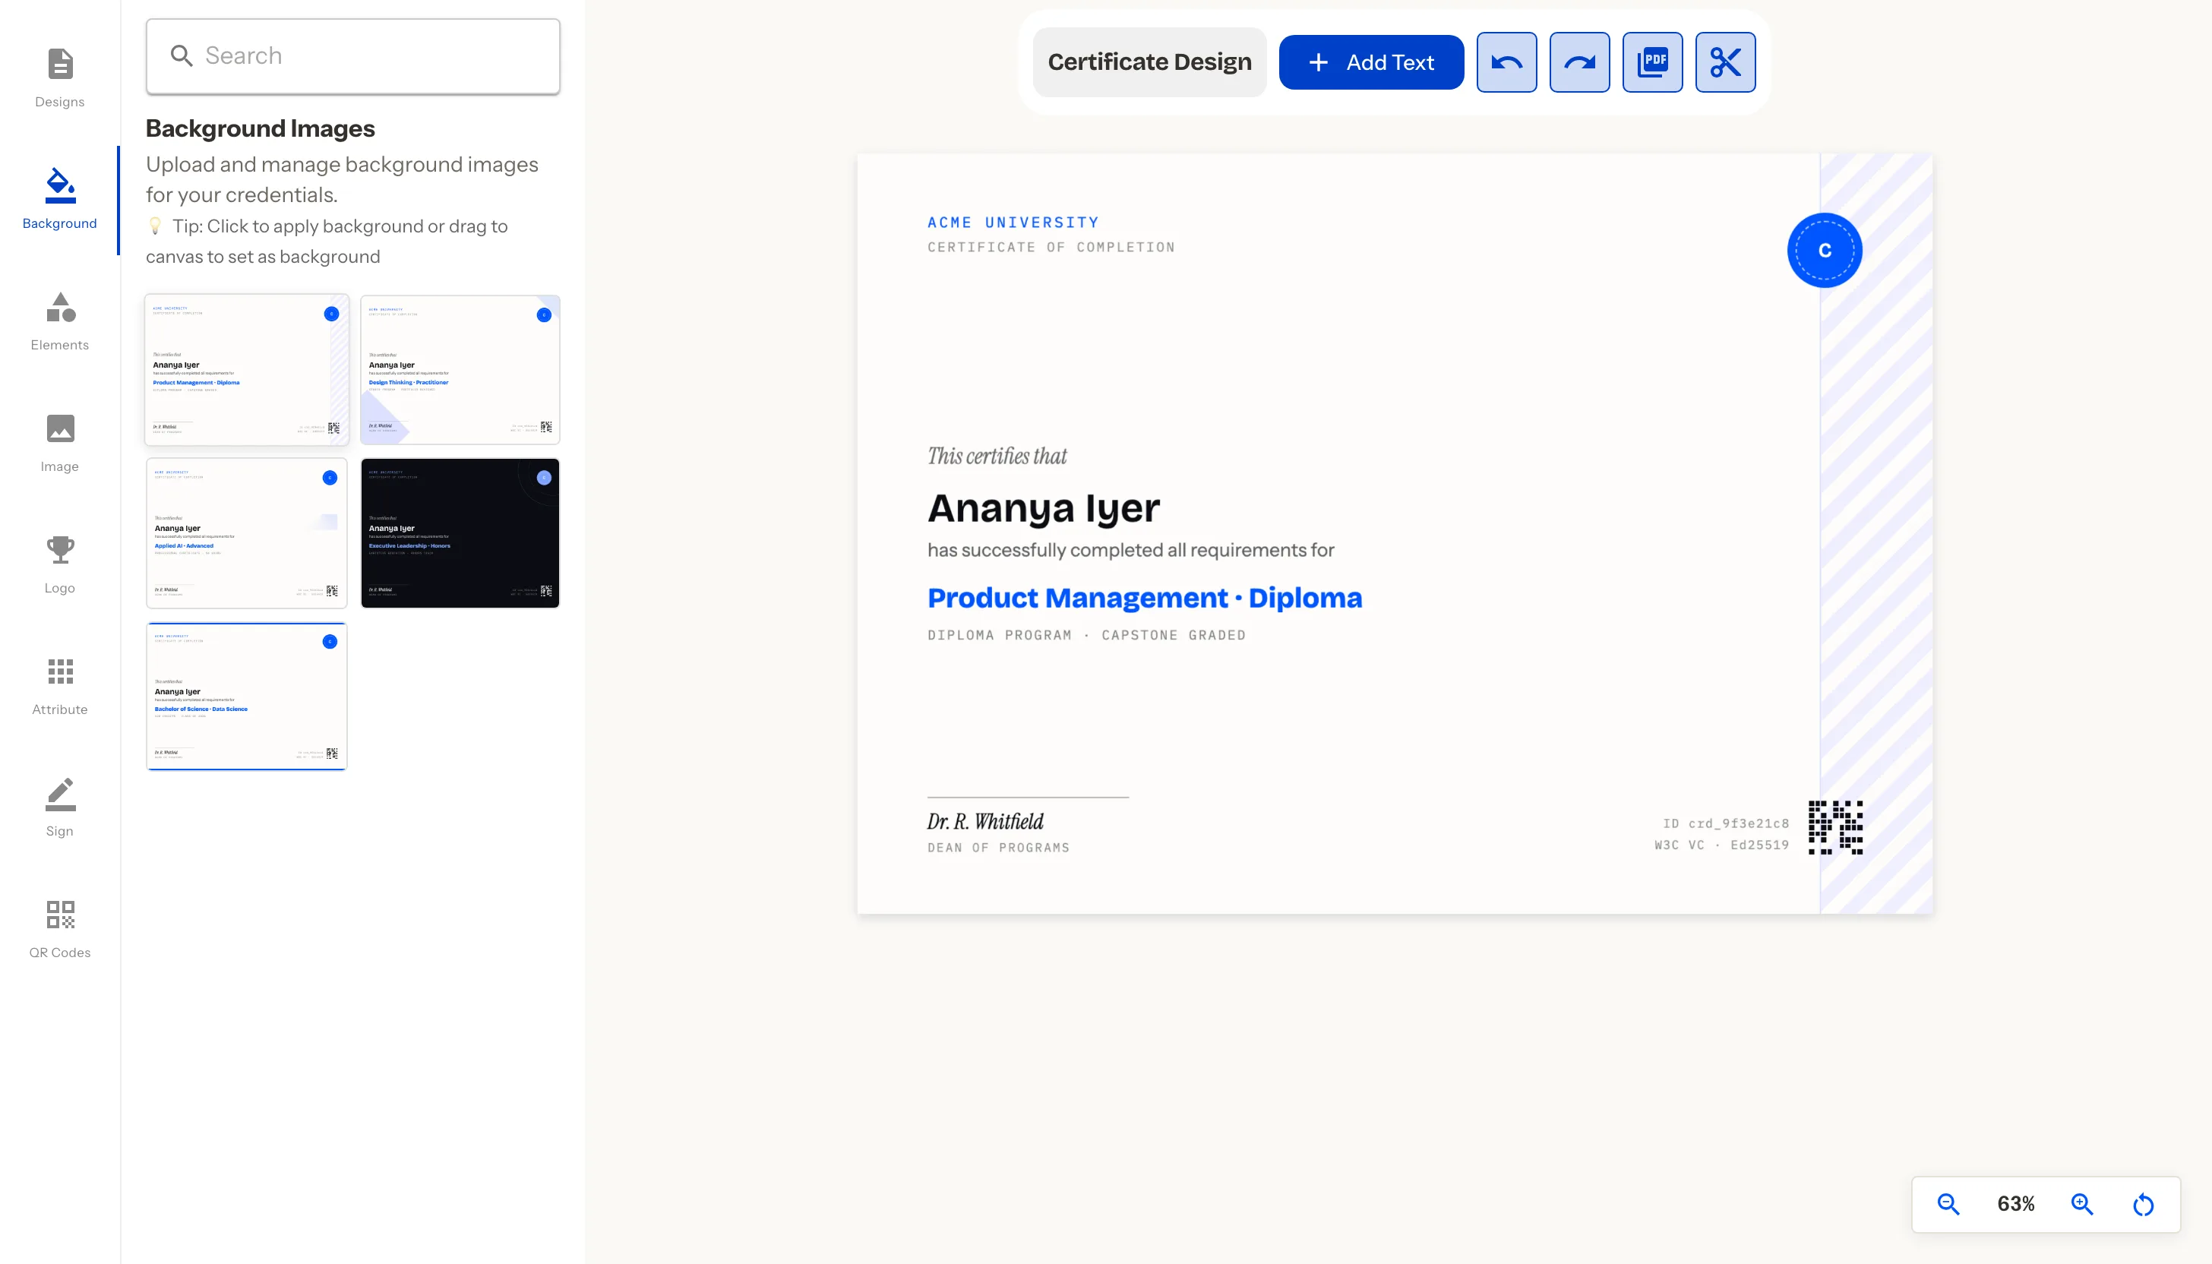Open the Elements shapes panel
Screen dimensions: 2212x1264
60,321
